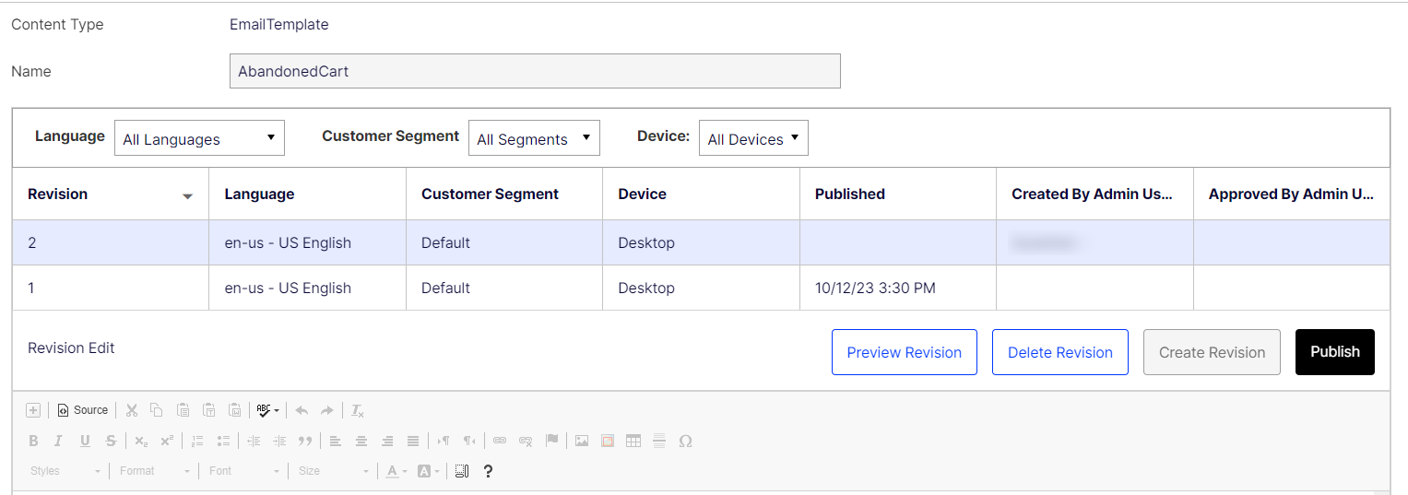The width and height of the screenshot is (1408, 495).
Task: Insert a special character with Omega icon
Action: (x=685, y=441)
